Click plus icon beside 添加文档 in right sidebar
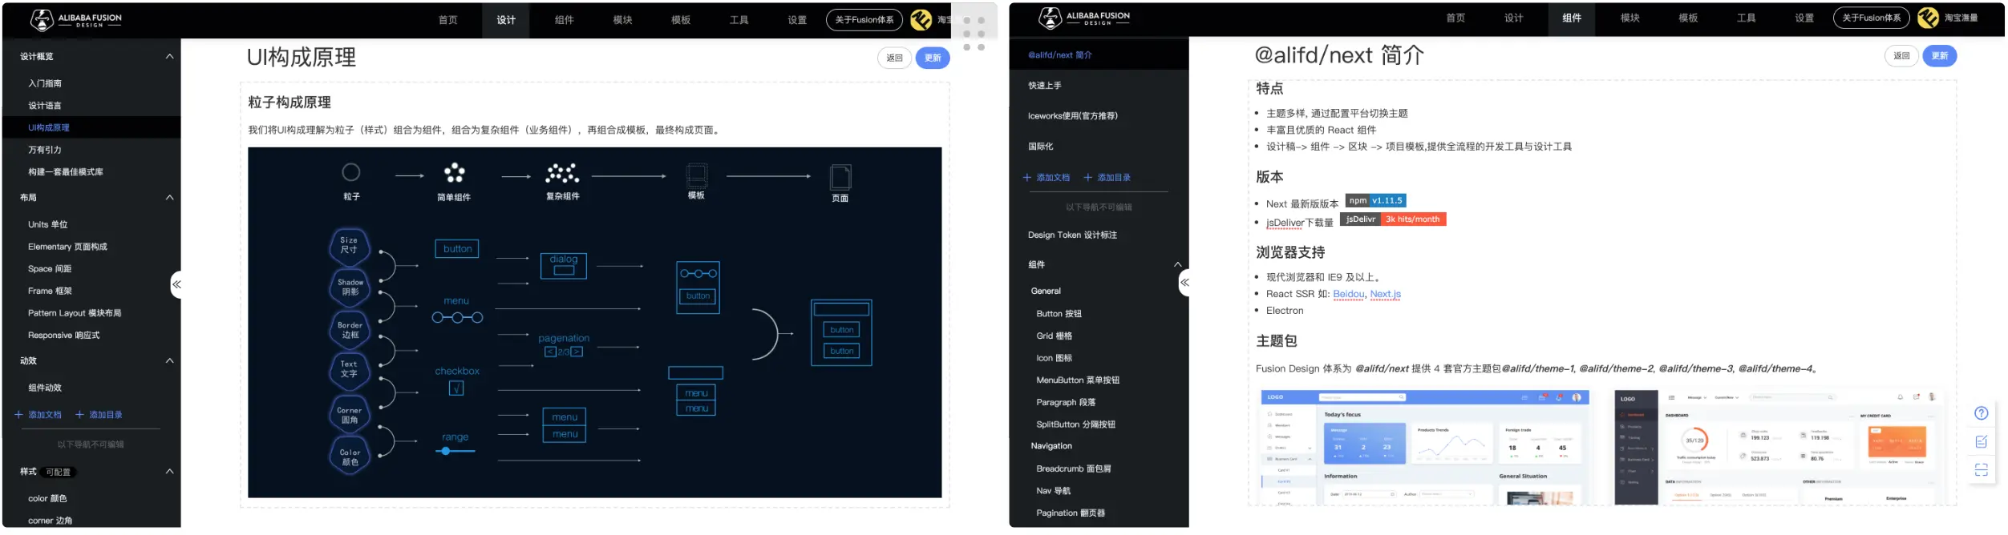The image size is (2008, 535). pyautogui.click(x=1026, y=178)
